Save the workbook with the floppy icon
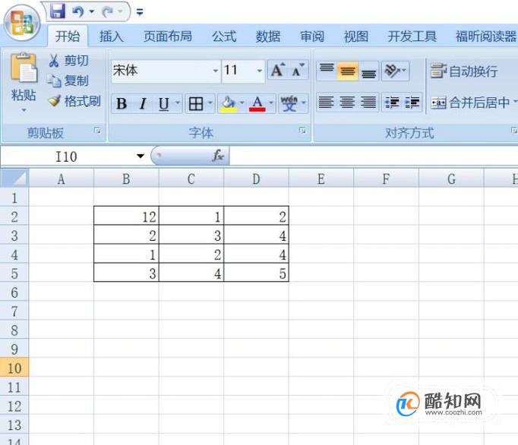This screenshot has width=518, height=445. [x=58, y=11]
